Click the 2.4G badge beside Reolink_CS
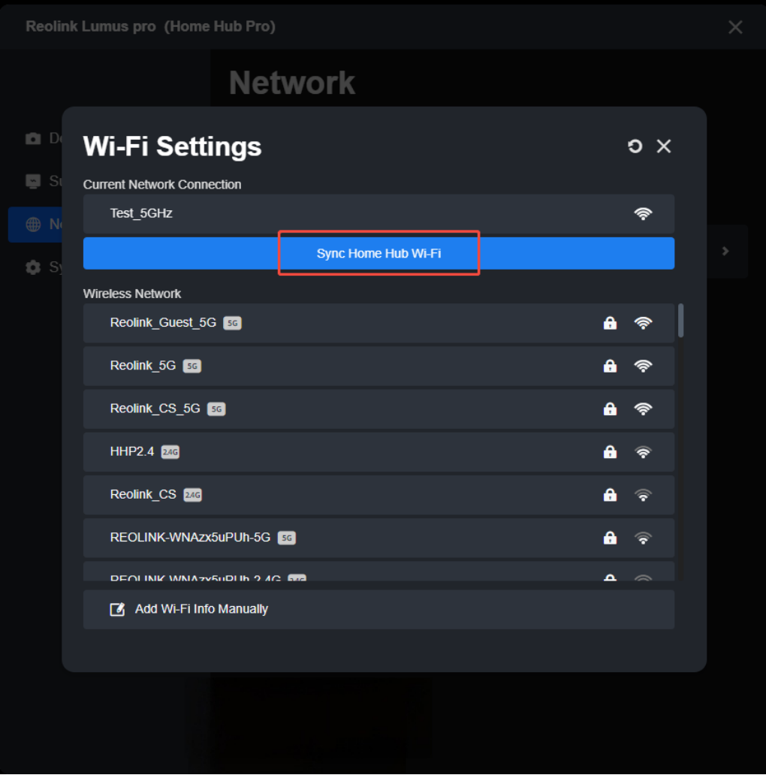Viewport: 766px width, 775px height. coord(193,495)
